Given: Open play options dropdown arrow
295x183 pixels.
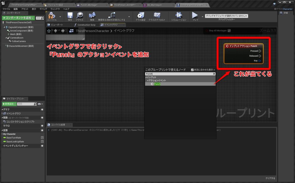Looking at the screenshot, I should (x=203, y=17).
